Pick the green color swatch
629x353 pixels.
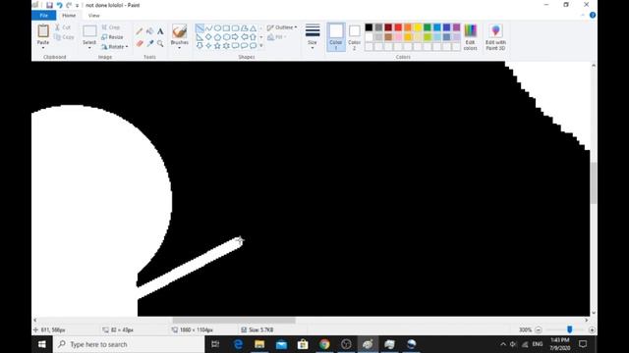(428, 27)
